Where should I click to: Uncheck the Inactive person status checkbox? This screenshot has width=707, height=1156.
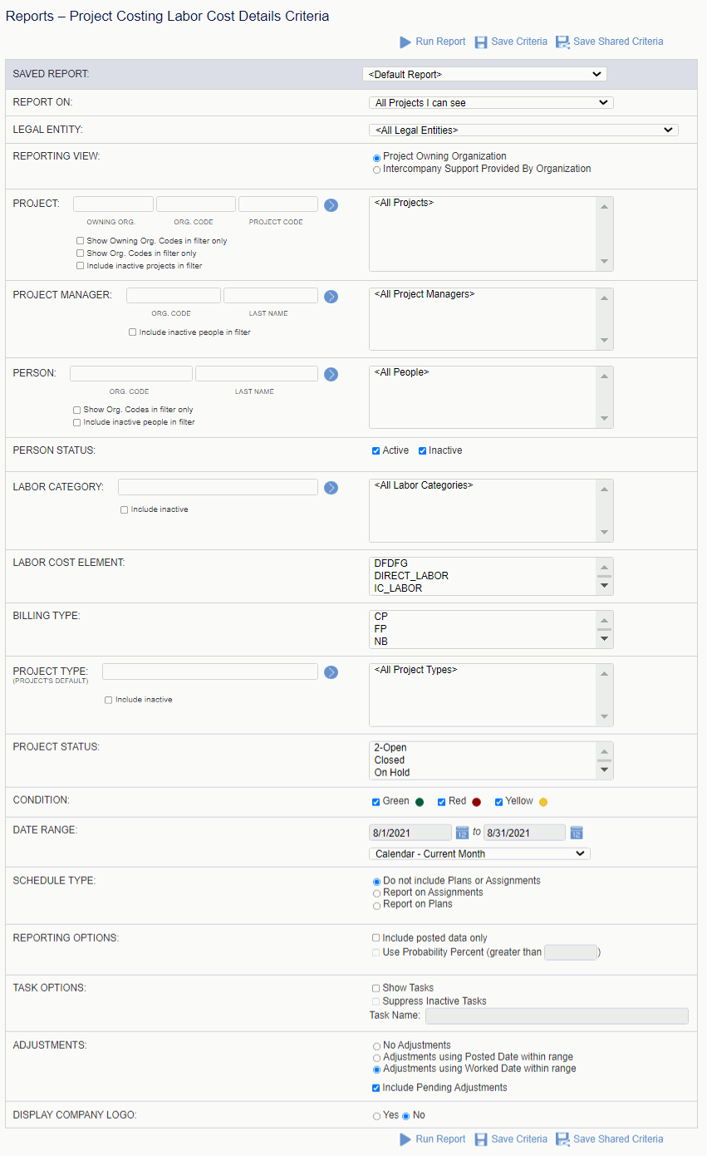point(422,450)
